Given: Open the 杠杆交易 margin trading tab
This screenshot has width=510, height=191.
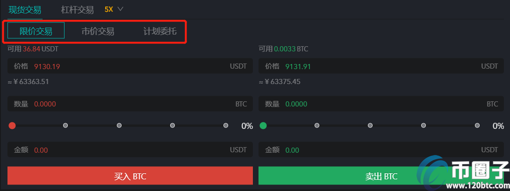Looking at the screenshot, I should coord(78,10).
